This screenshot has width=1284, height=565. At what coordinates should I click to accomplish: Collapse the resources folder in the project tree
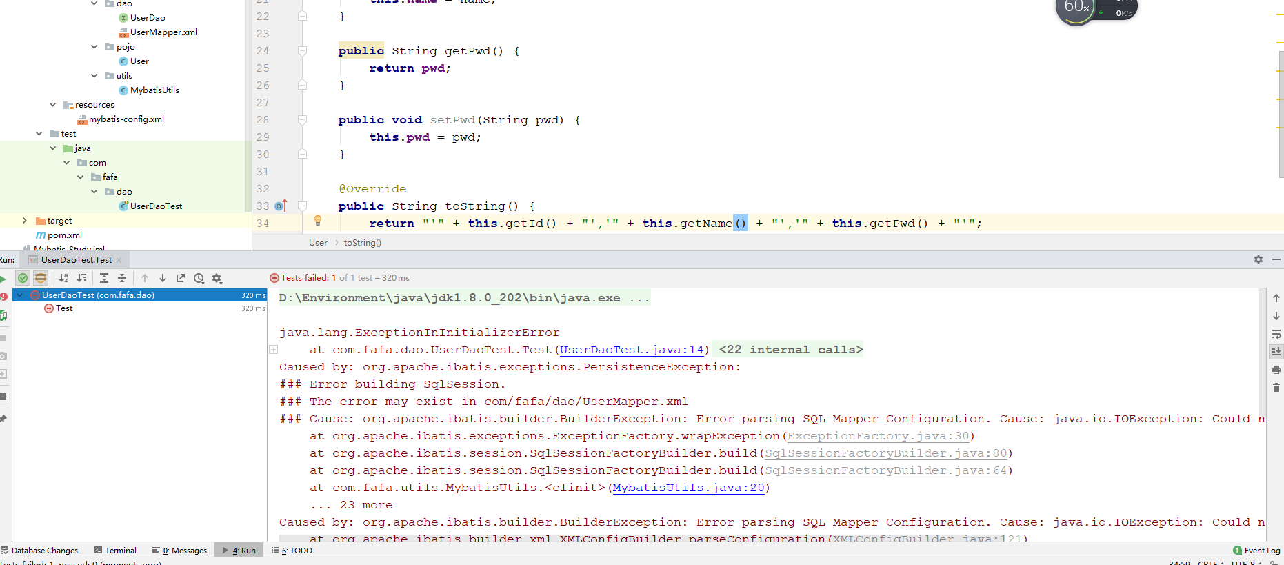point(52,105)
